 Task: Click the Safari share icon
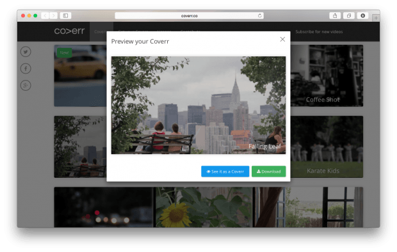(335, 16)
